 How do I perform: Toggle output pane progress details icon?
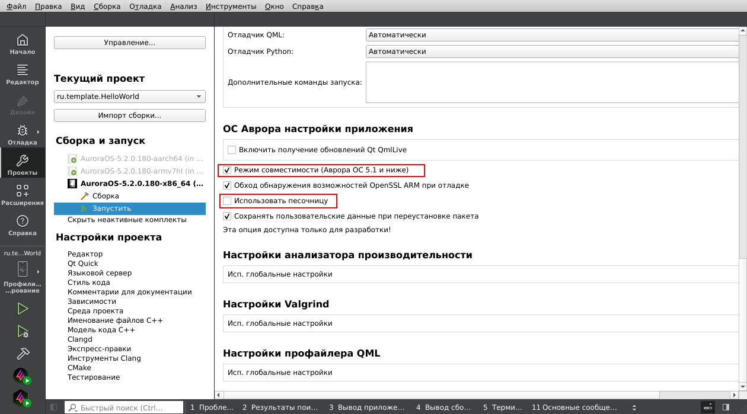708,407
